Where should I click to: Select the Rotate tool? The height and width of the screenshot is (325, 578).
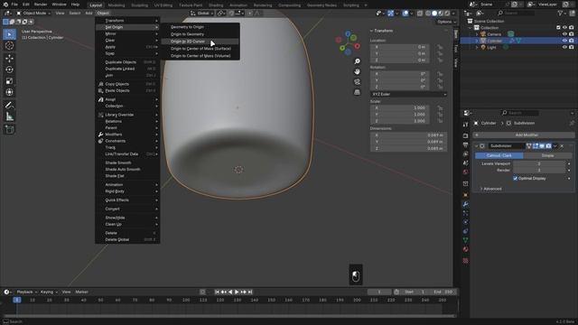(9, 70)
